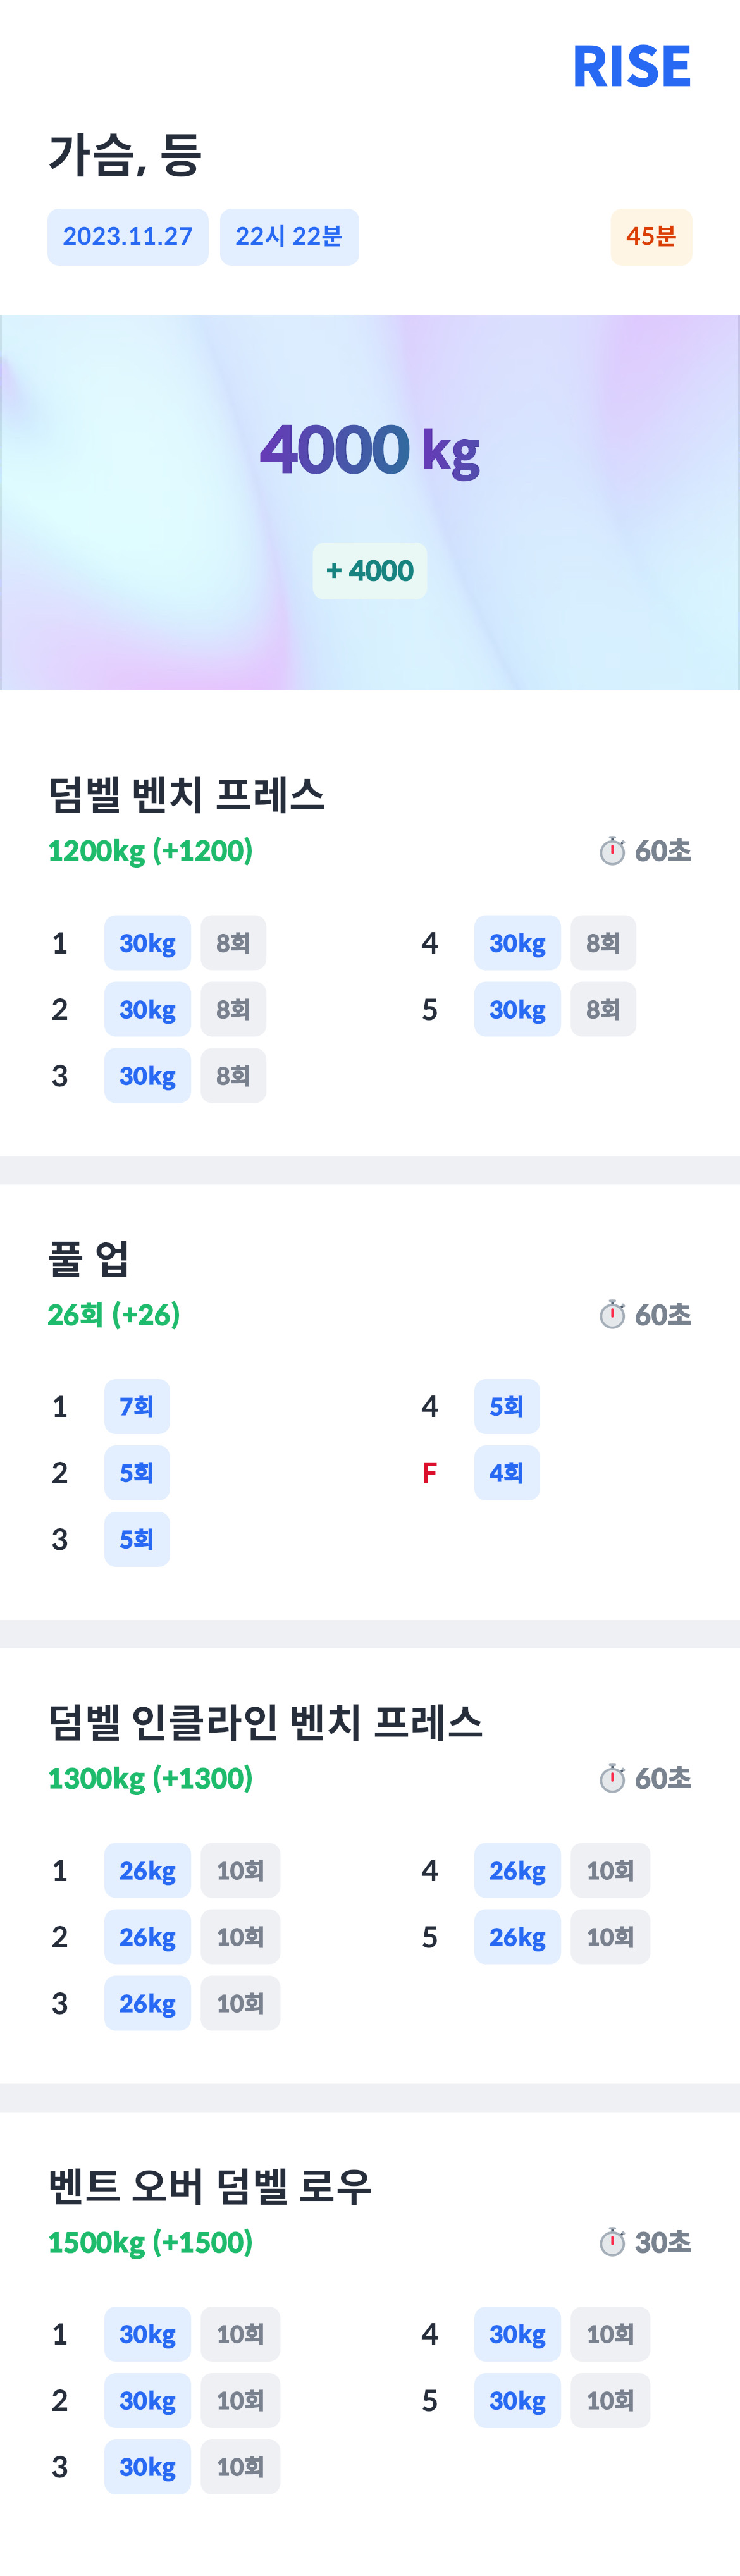Image resolution: width=740 pixels, height=2576 pixels.
Task: Select the 22시 22분 time chip
Action: [x=289, y=237]
